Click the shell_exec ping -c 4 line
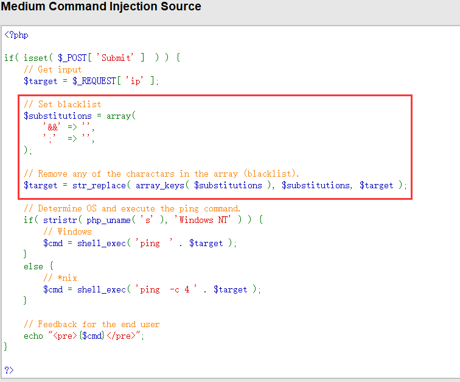 click(152, 289)
